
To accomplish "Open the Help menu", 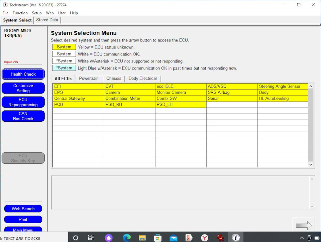I will pos(74,13).
